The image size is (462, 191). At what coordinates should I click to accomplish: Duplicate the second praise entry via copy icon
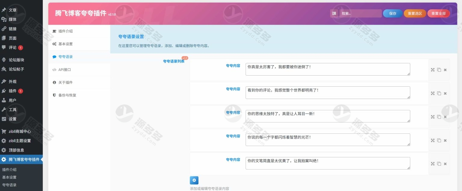pyautogui.click(x=439, y=93)
